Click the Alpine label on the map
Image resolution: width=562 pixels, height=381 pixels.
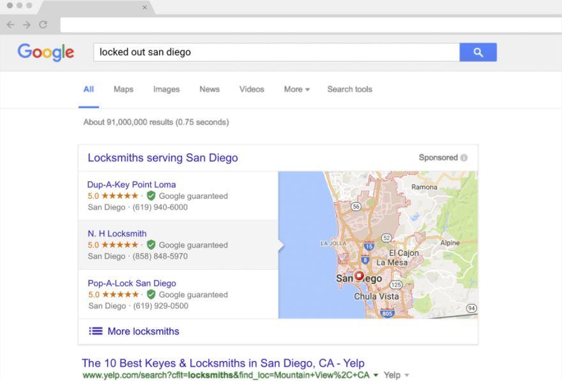click(x=450, y=243)
